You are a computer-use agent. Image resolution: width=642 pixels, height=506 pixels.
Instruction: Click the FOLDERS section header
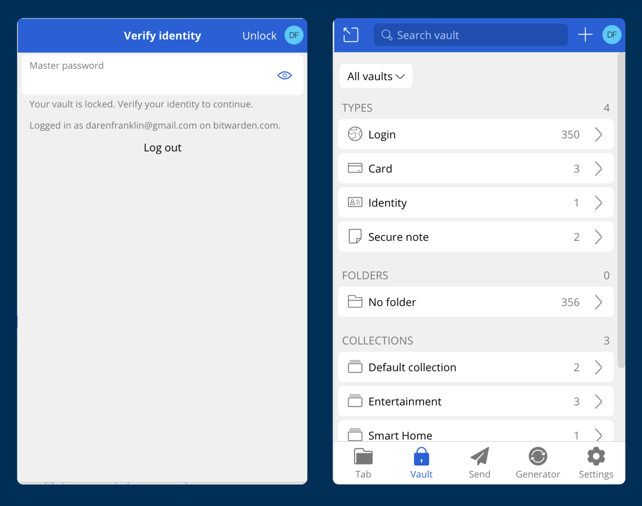(365, 275)
